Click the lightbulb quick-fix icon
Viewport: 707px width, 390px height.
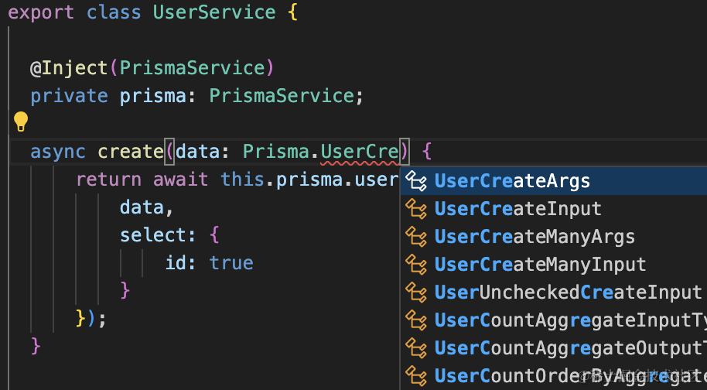pyautogui.click(x=20, y=121)
